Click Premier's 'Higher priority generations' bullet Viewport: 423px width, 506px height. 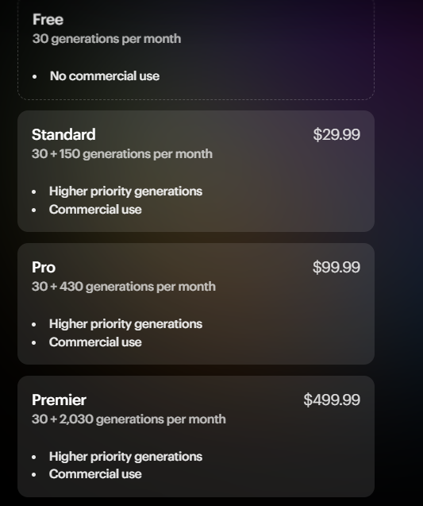(x=125, y=457)
